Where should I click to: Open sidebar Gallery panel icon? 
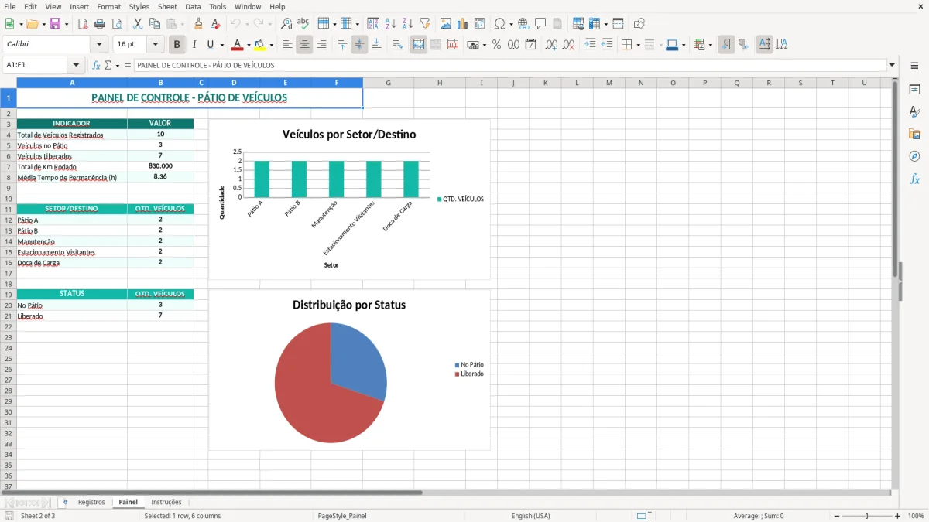tap(914, 135)
